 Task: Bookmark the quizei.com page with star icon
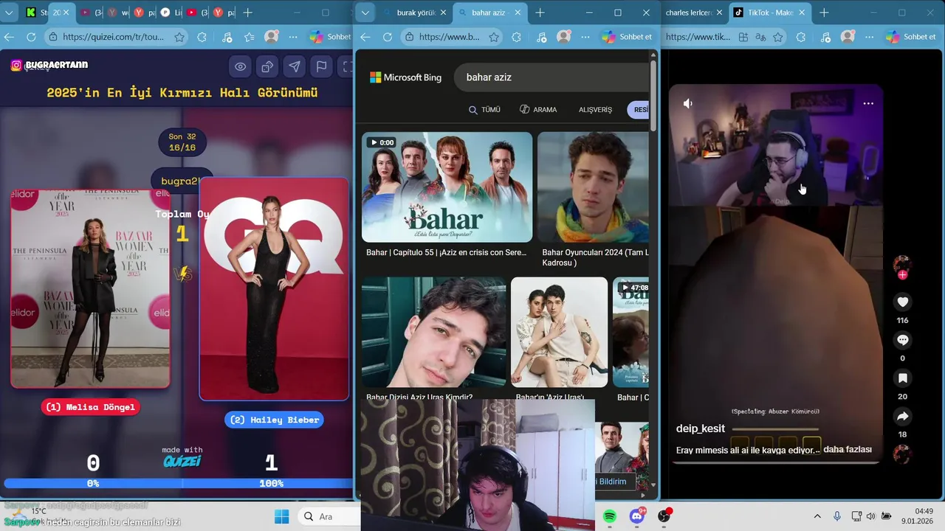tap(179, 37)
